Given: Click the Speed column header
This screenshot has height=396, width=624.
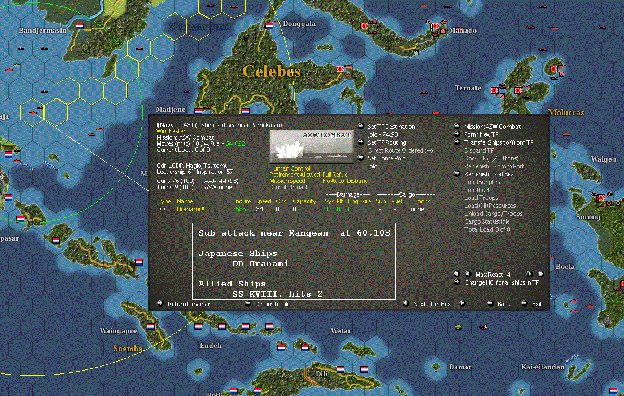Looking at the screenshot, I should (x=263, y=201).
